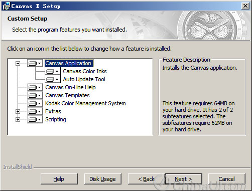
Task: Select the Canvas Application tree item
Action: [69, 63]
